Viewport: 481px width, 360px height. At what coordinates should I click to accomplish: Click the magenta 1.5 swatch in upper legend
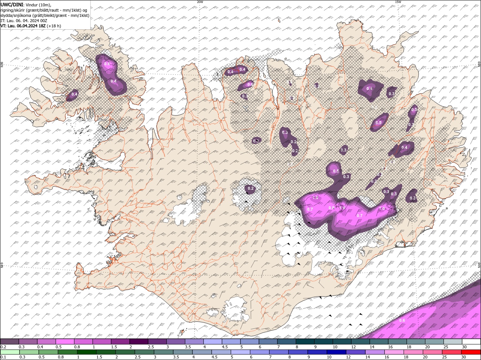coord(120,342)
